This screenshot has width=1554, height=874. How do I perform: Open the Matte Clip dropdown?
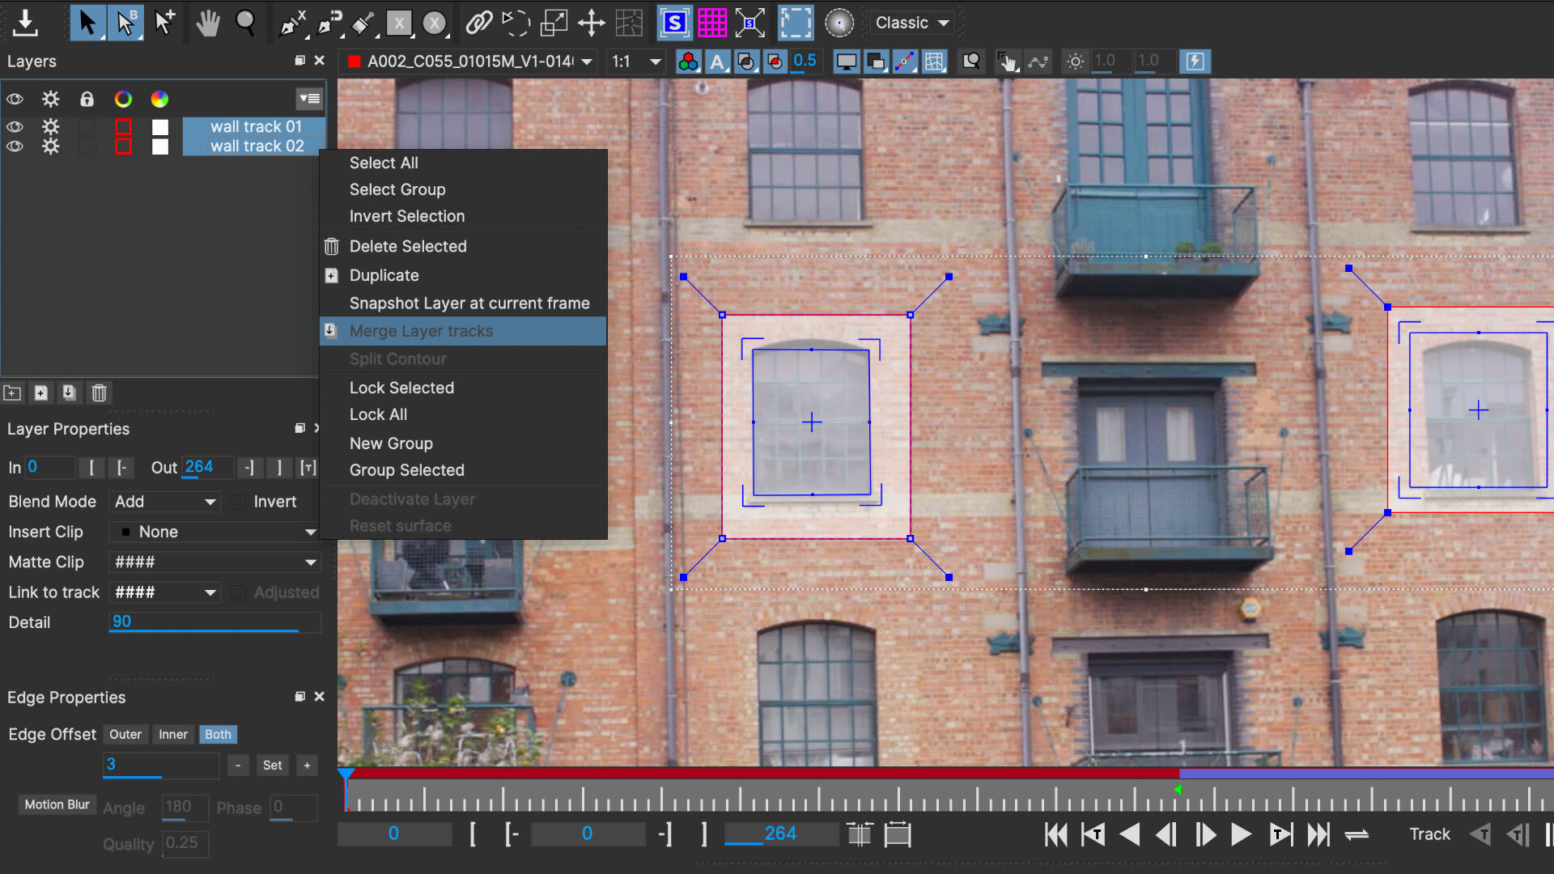pyautogui.click(x=309, y=562)
